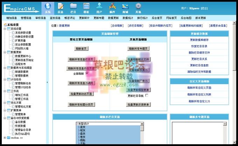Viewport: 238px width, 146px height.
Task: Select |-直发 in the 栏目 list
Action: pyautogui.click(x=108, y=127)
